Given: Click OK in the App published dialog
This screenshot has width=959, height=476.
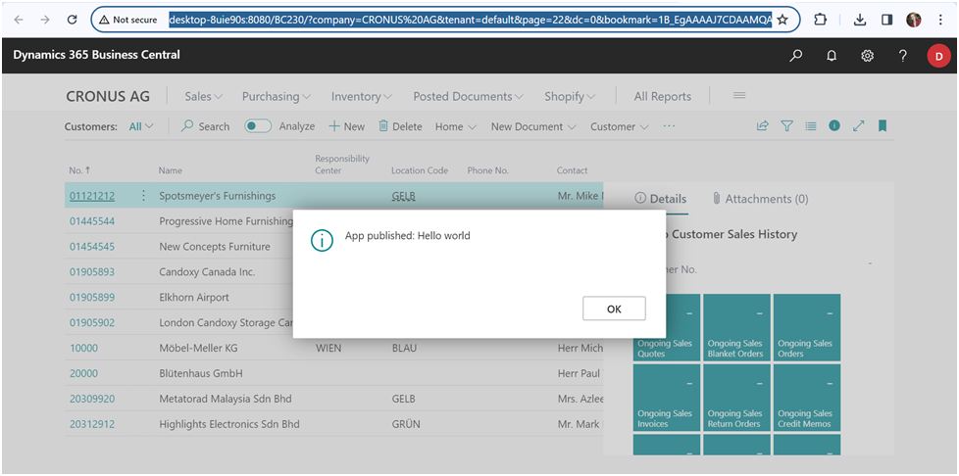Looking at the screenshot, I should [x=614, y=309].
